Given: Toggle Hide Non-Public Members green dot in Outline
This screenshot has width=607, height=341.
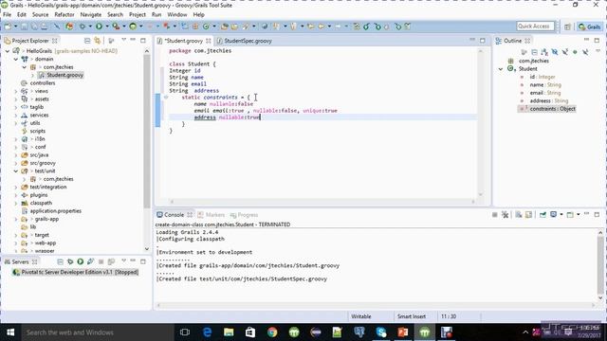Looking at the screenshot, I should coord(575,52).
